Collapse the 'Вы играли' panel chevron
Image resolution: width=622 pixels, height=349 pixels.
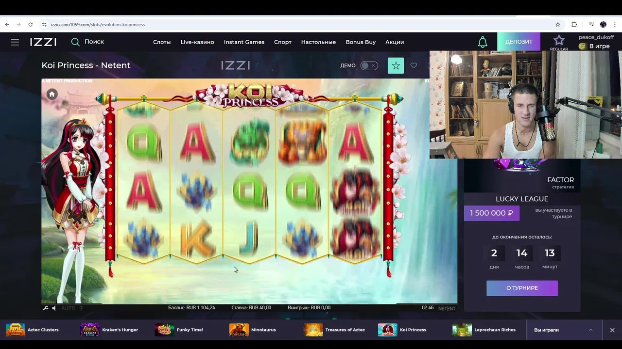pyautogui.click(x=591, y=330)
